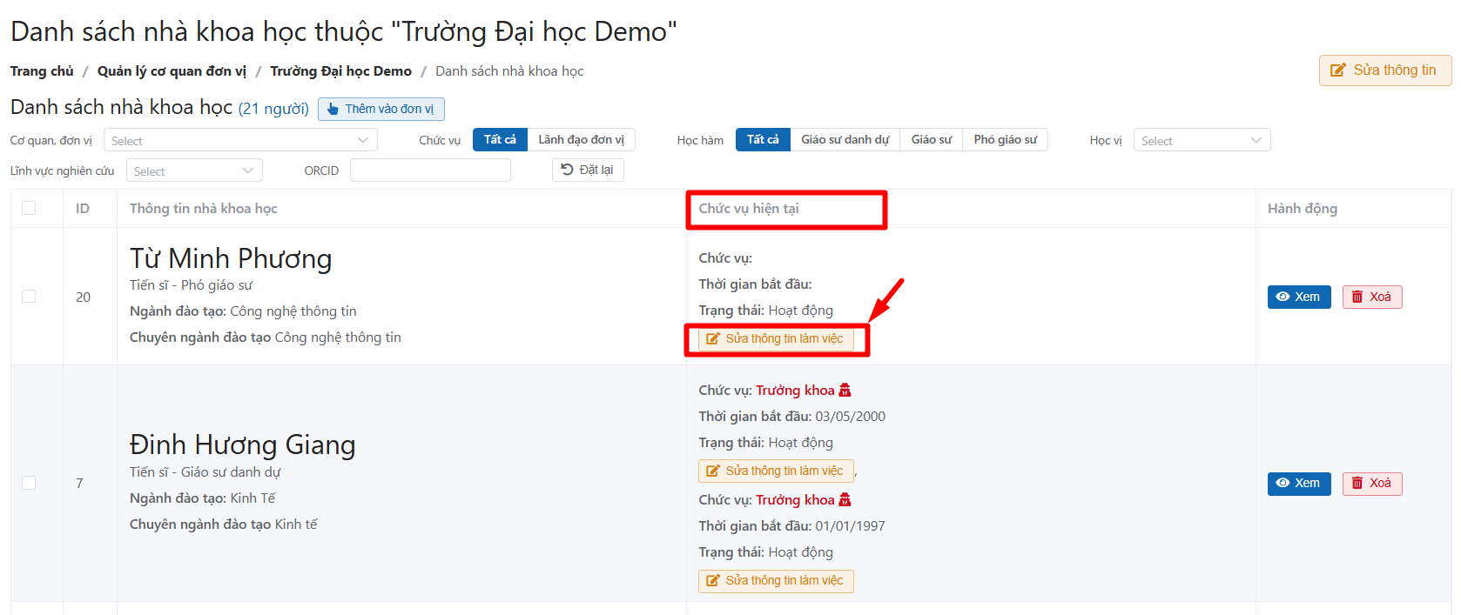Delete Từ Minh Phương using Xoá
This screenshot has width=1461, height=615.
[1372, 297]
